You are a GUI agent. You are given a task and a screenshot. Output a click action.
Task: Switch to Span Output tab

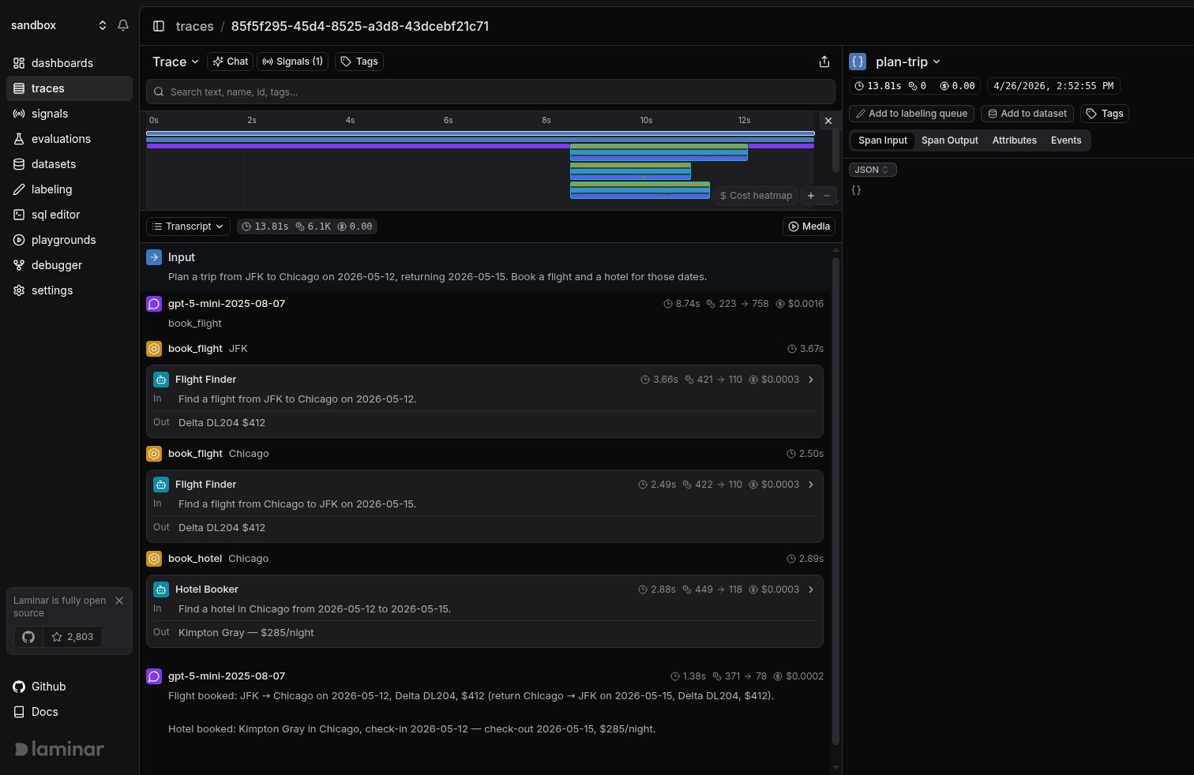(x=950, y=140)
